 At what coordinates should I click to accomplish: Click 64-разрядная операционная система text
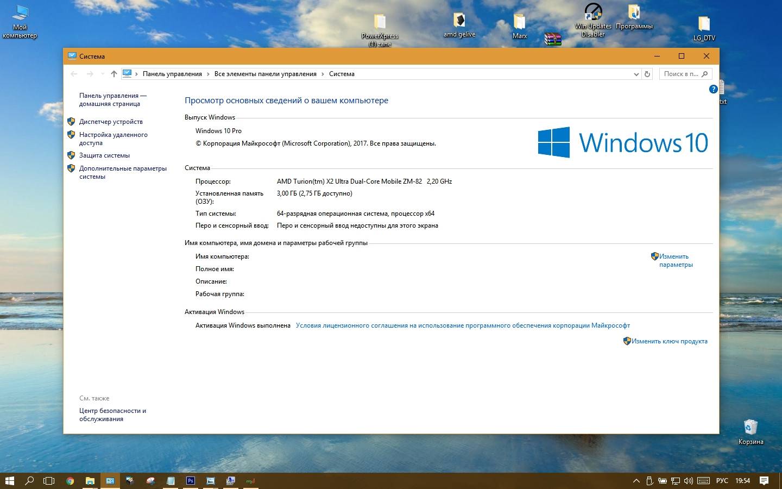pos(356,214)
